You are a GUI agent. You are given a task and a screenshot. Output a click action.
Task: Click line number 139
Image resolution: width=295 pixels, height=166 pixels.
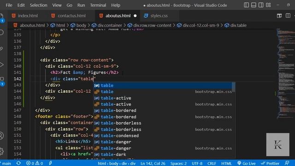coord(18,60)
